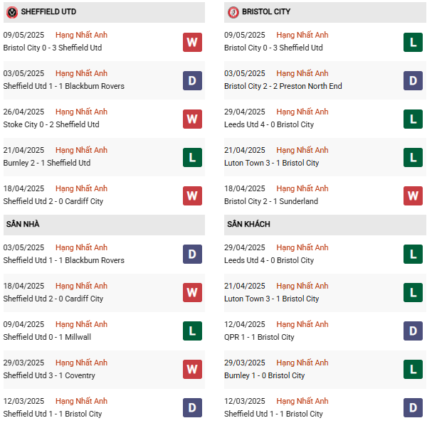The image size is (427, 423).
Task: Open the SHEFFIELD UTD team heading
Action: pyautogui.click(x=48, y=11)
